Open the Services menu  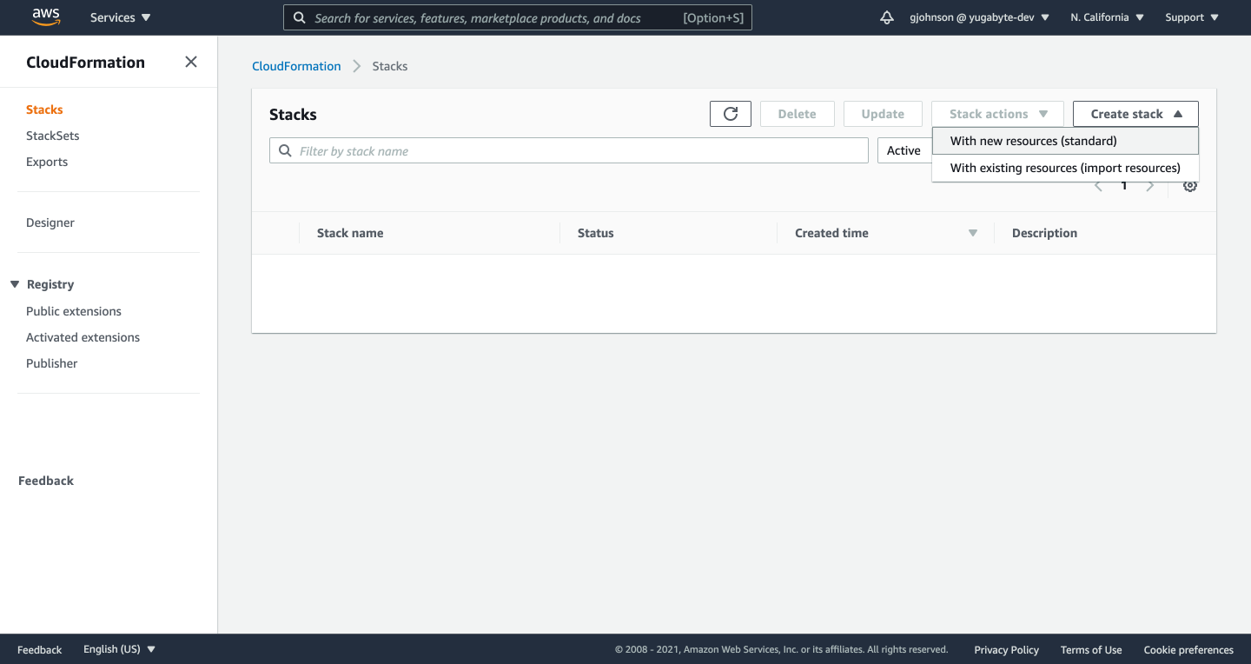[x=119, y=17]
